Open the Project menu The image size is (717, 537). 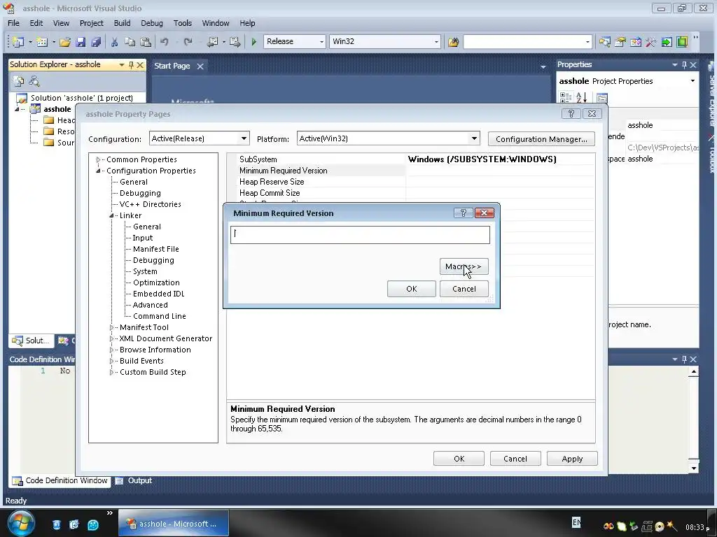click(92, 23)
